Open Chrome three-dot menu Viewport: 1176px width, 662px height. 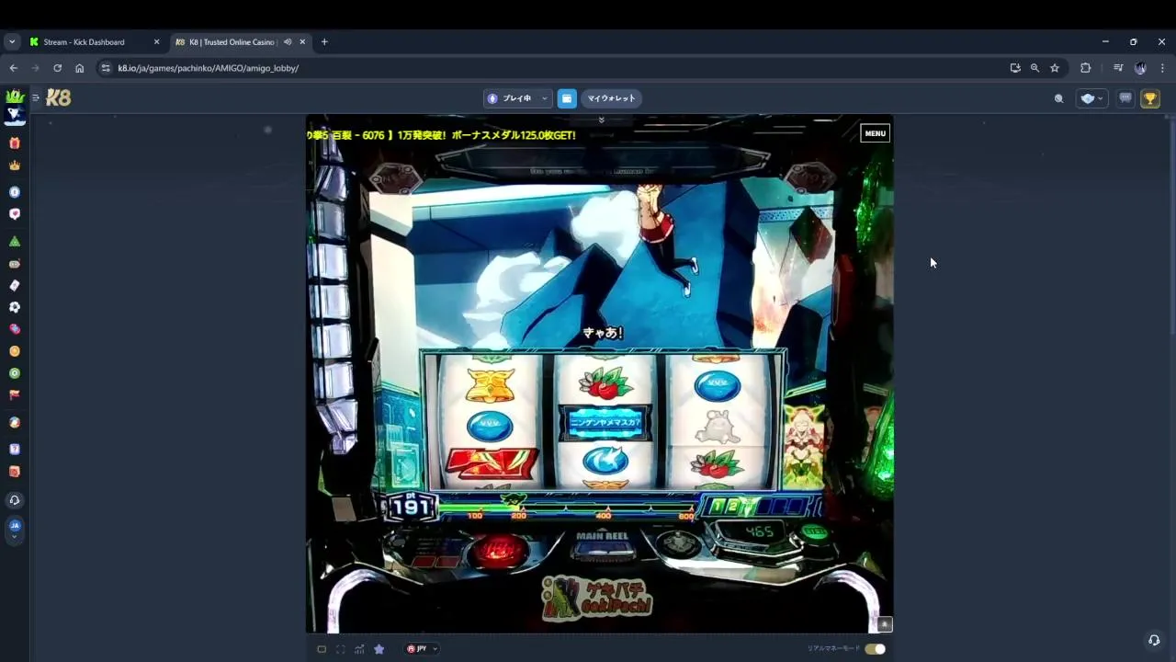coord(1162,68)
